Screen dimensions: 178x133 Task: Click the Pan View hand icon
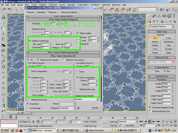tap(167, 125)
